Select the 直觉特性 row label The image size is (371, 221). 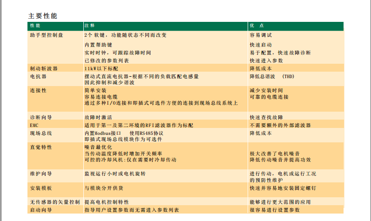click(x=41, y=147)
